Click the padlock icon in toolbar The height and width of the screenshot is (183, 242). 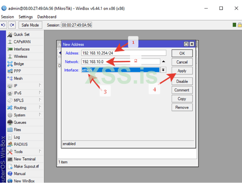pos(240,25)
